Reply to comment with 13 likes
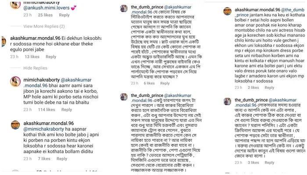307x175 pixels. point(51,56)
